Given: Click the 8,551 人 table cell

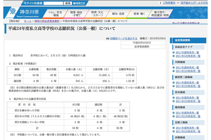Looking at the screenshot, I should 72,75.
